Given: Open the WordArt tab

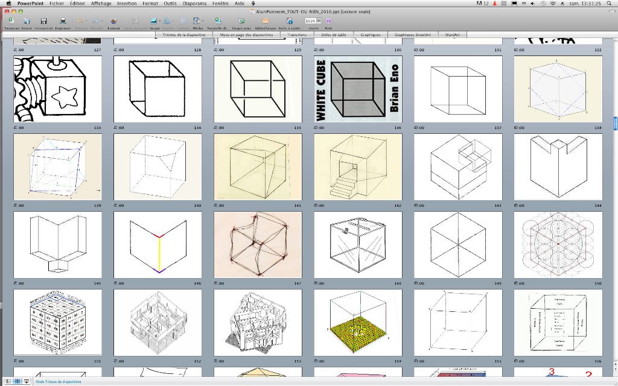Looking at the screenshot, I should click(452, 34).
